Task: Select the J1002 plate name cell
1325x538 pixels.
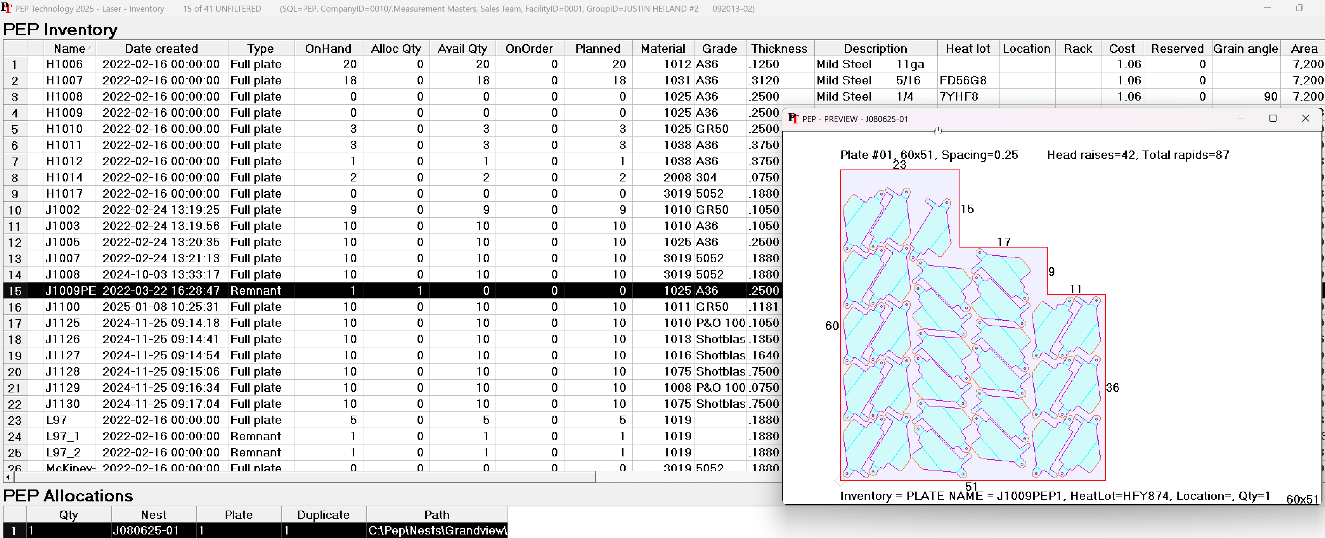Action: 70,210
